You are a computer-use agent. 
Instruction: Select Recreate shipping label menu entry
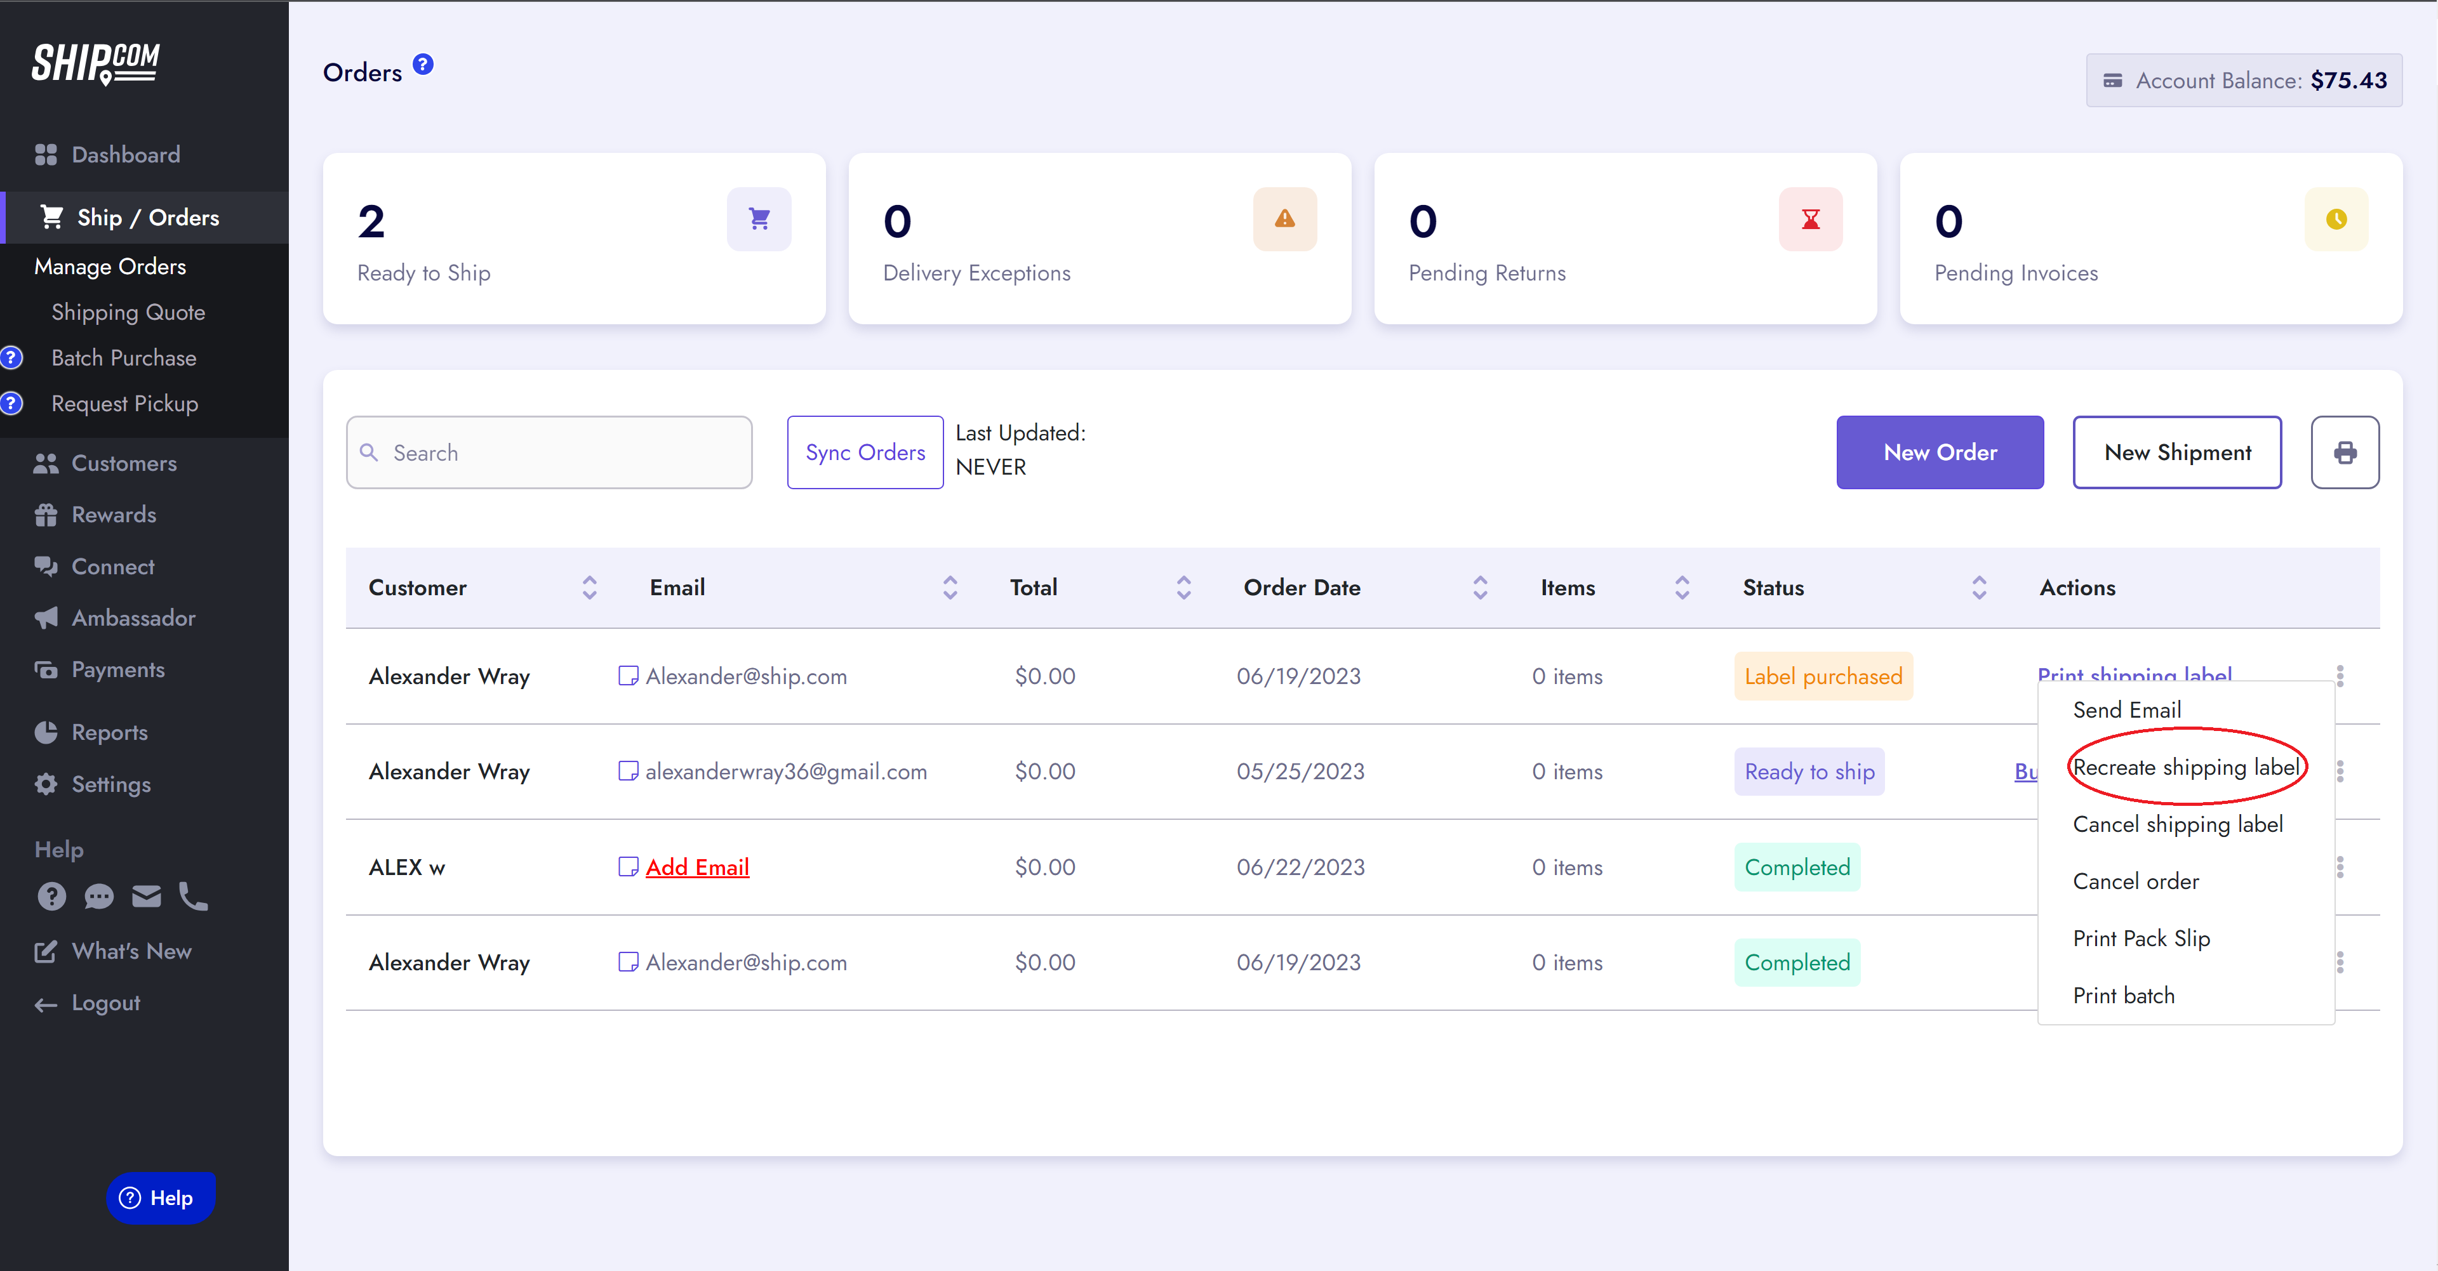click(2184, 767)
